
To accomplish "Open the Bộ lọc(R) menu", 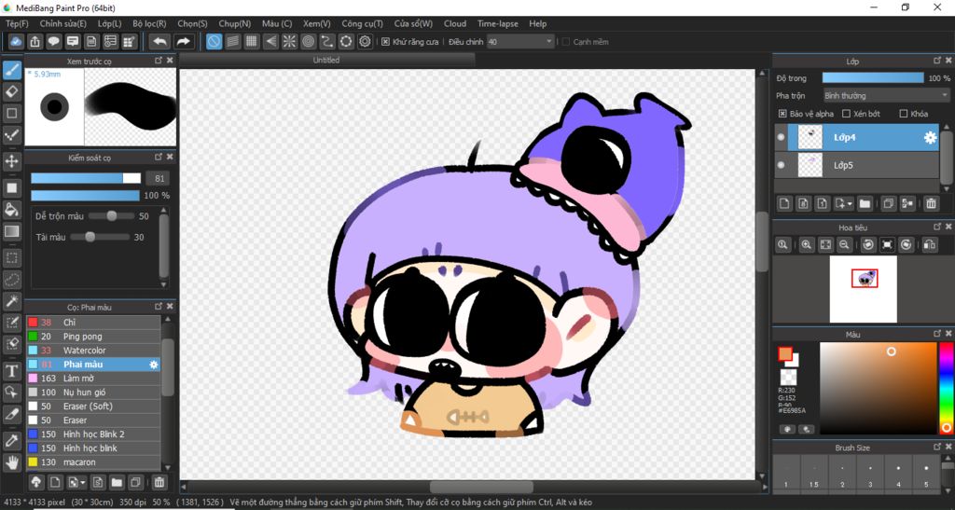I will tap(149, 23).
